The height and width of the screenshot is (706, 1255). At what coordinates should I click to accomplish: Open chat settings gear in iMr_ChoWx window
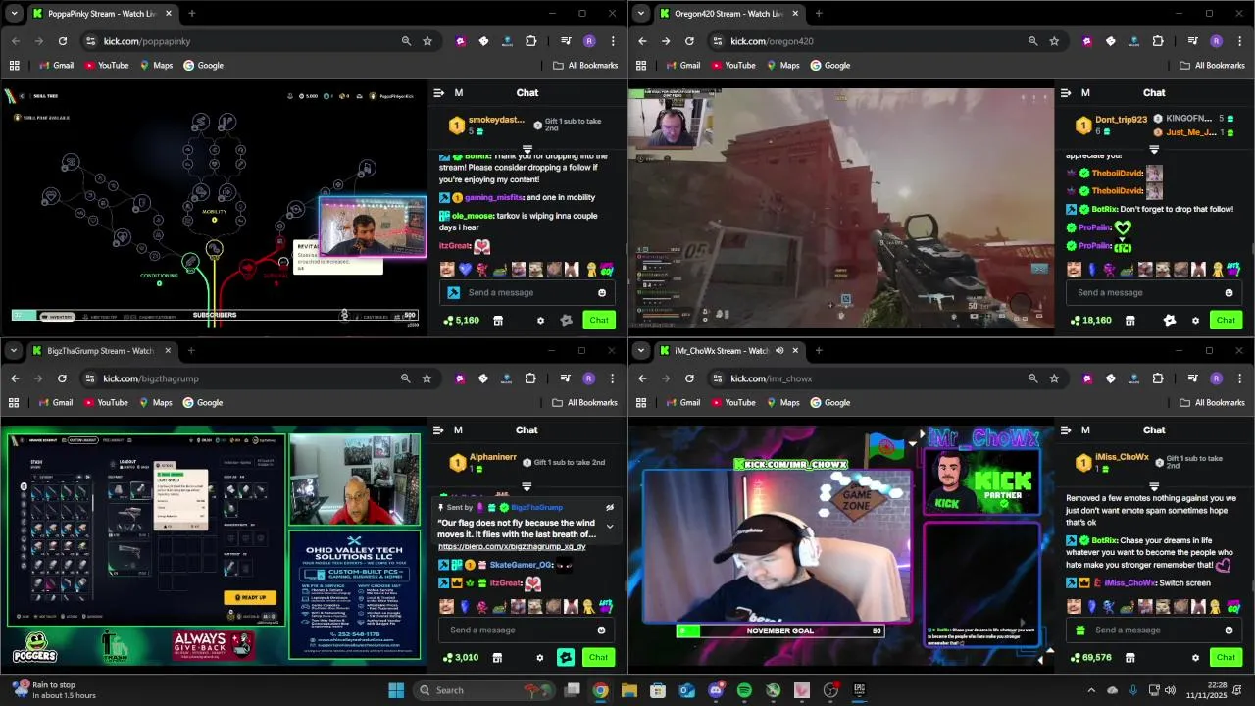[x=1195, y=658]
